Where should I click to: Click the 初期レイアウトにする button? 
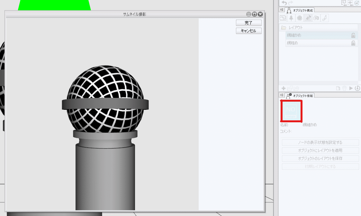pos(320,167)
